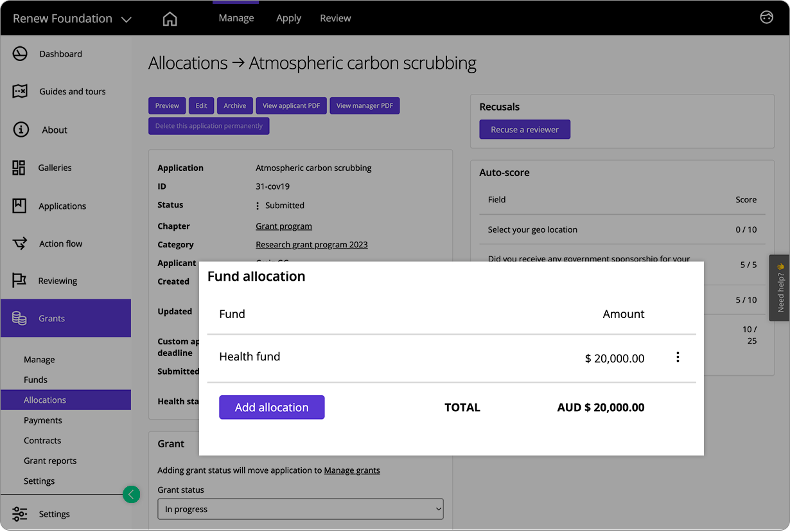Open Settings at the bottom of the sidebar

coord(54,513)
